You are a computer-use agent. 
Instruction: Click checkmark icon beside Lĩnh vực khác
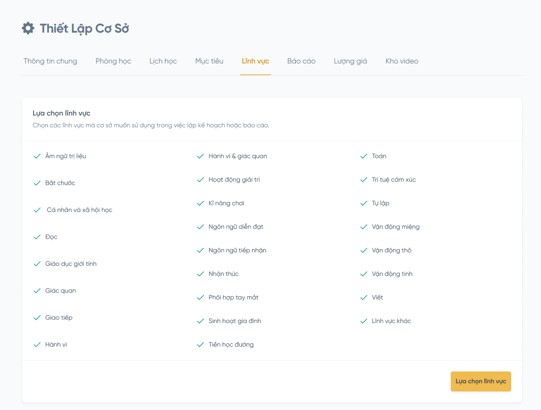click(x=363, y=321)
